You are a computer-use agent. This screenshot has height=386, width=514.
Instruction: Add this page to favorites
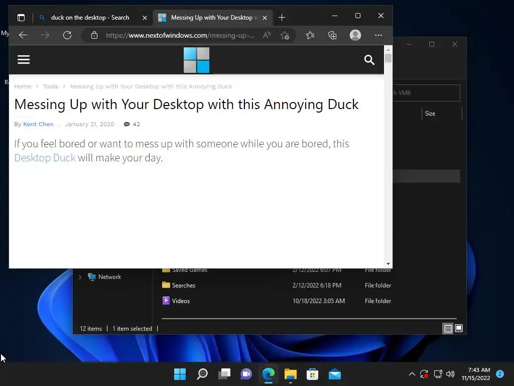[x=285, y=35]
